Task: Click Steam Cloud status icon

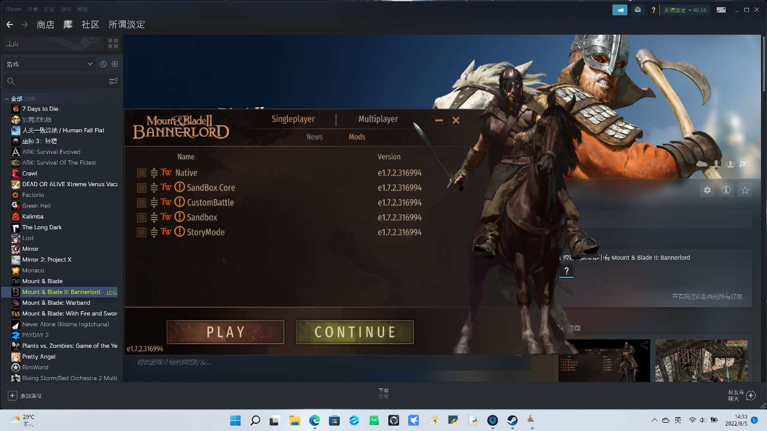Action: (702, 163)
